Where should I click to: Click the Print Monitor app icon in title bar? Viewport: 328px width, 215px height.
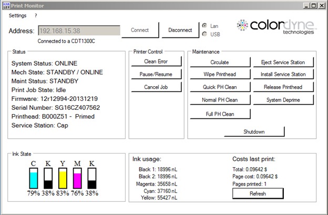[x=6, y=5]
